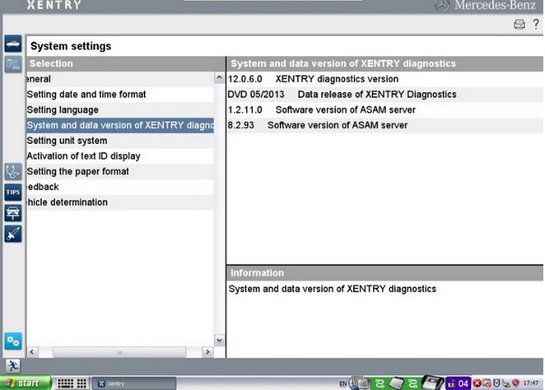Click the purple 04 tray indicator
This screenshot has height=390, width=545.
458,383
